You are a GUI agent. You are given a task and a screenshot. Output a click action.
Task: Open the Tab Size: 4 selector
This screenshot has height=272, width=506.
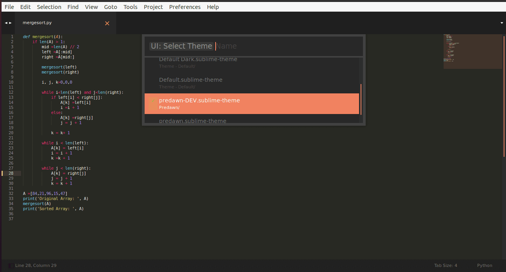pos(445,265)
